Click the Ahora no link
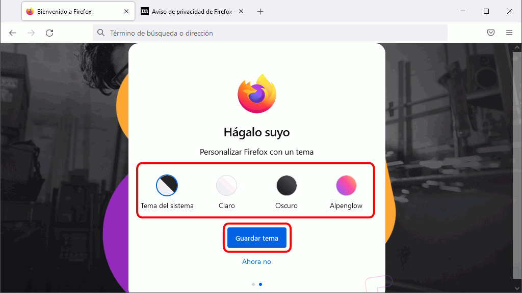 point(256,262)
